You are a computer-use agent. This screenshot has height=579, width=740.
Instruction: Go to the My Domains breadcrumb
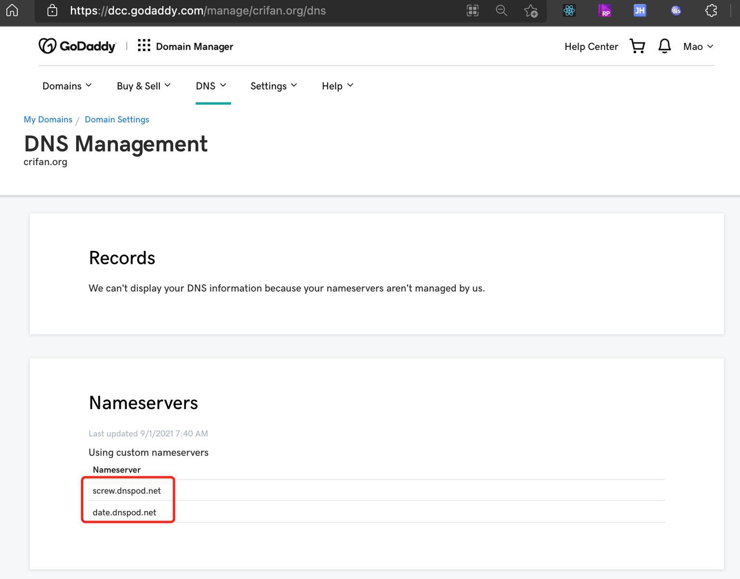(48, 119)
